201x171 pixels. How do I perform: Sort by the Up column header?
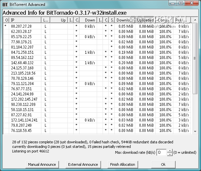point(59,20)
